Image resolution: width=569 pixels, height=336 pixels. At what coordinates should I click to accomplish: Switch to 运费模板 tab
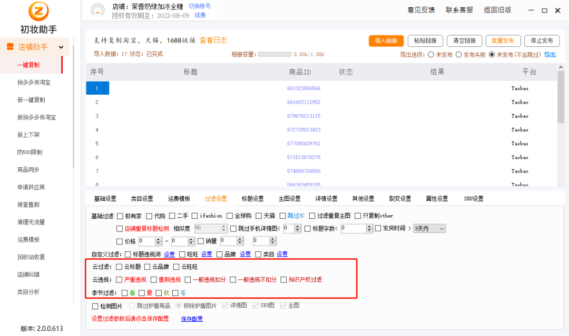[x=179, y=199]
